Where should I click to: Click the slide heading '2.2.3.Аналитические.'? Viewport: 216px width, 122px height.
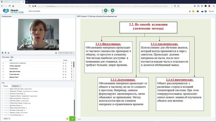[164, 44]
